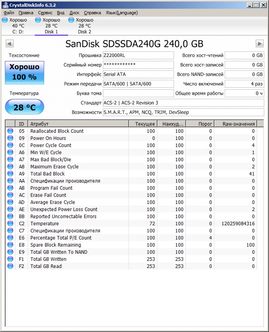This screenshot has width=269, height=332.
Task: Select the Disk 1 tab
Action: 51,26
